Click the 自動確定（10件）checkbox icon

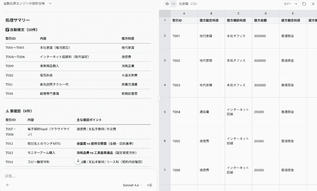coord(7,30)
